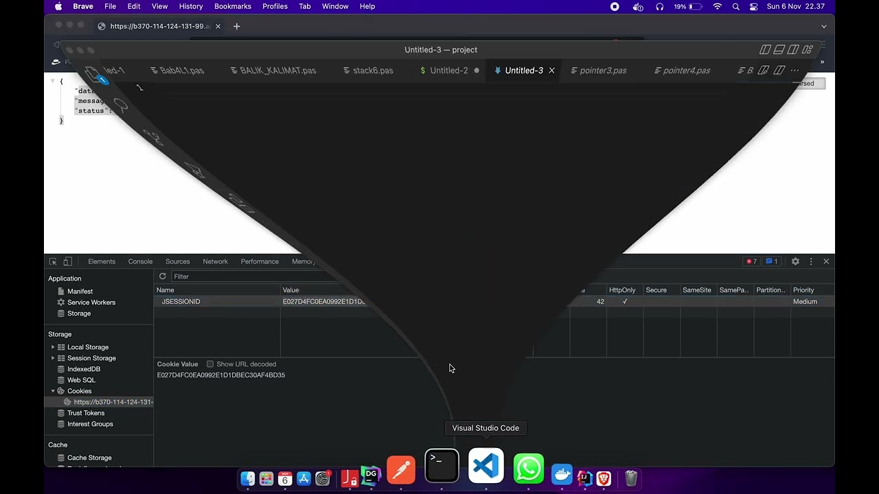879x494 pixels.
Task: Open Terminal from the dock
Action: pyautogui.click(x=442, y=466)
